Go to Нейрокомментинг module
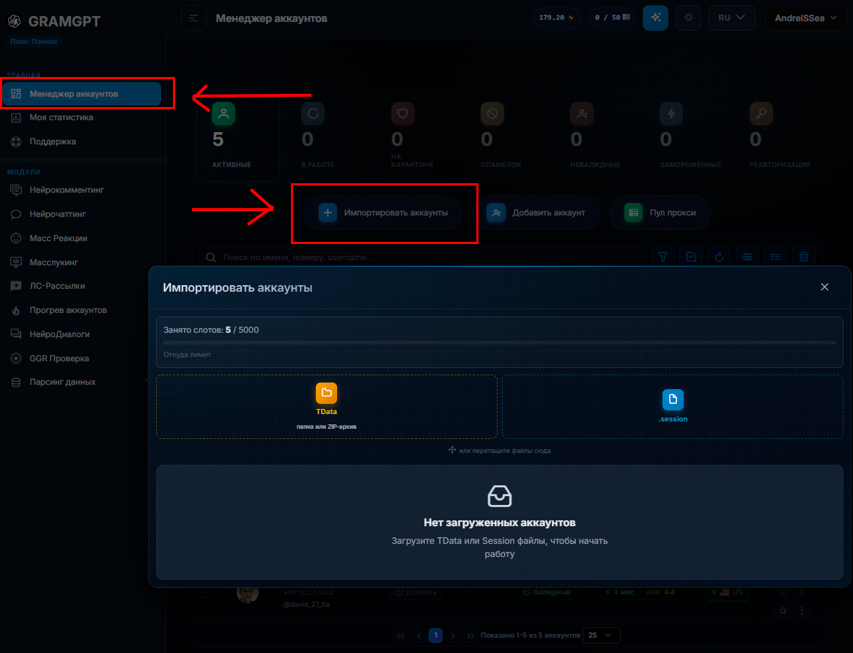This screenshot has width=853, height=653. coord(81,190)
